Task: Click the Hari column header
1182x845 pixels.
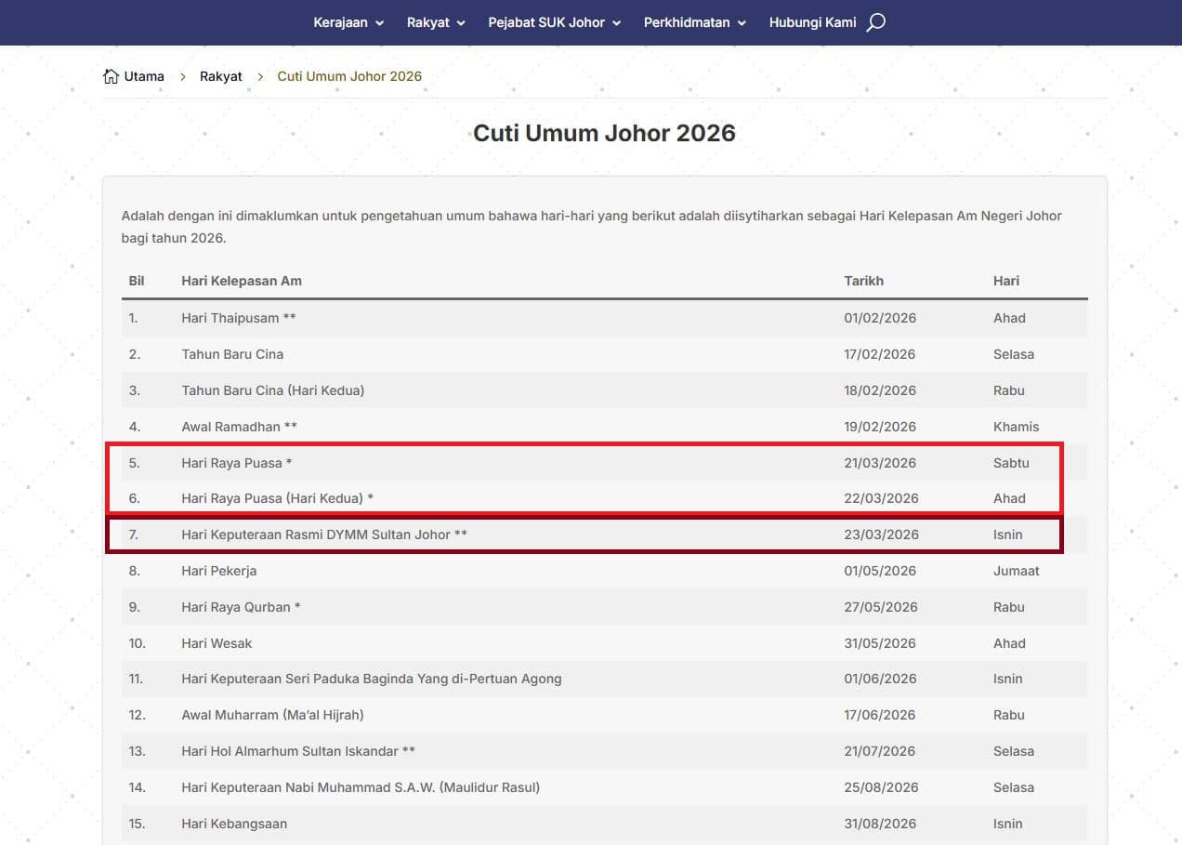Action: (x=1006, y=281)
